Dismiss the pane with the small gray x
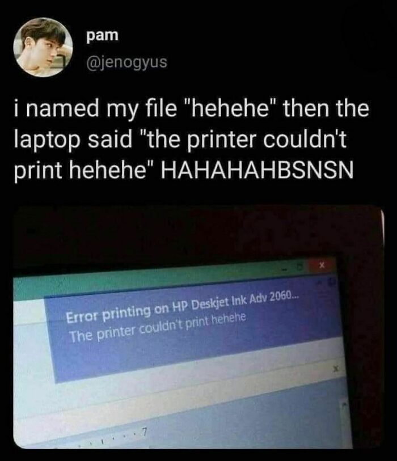Image resolution: width=397 pixels, height=461 pixels. click(x=336, y=368)
